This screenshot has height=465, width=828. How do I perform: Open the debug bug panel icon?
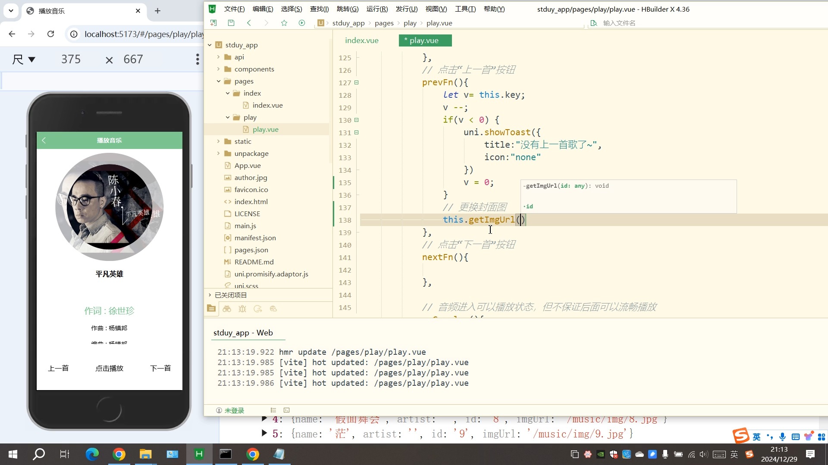pos(242,309)
